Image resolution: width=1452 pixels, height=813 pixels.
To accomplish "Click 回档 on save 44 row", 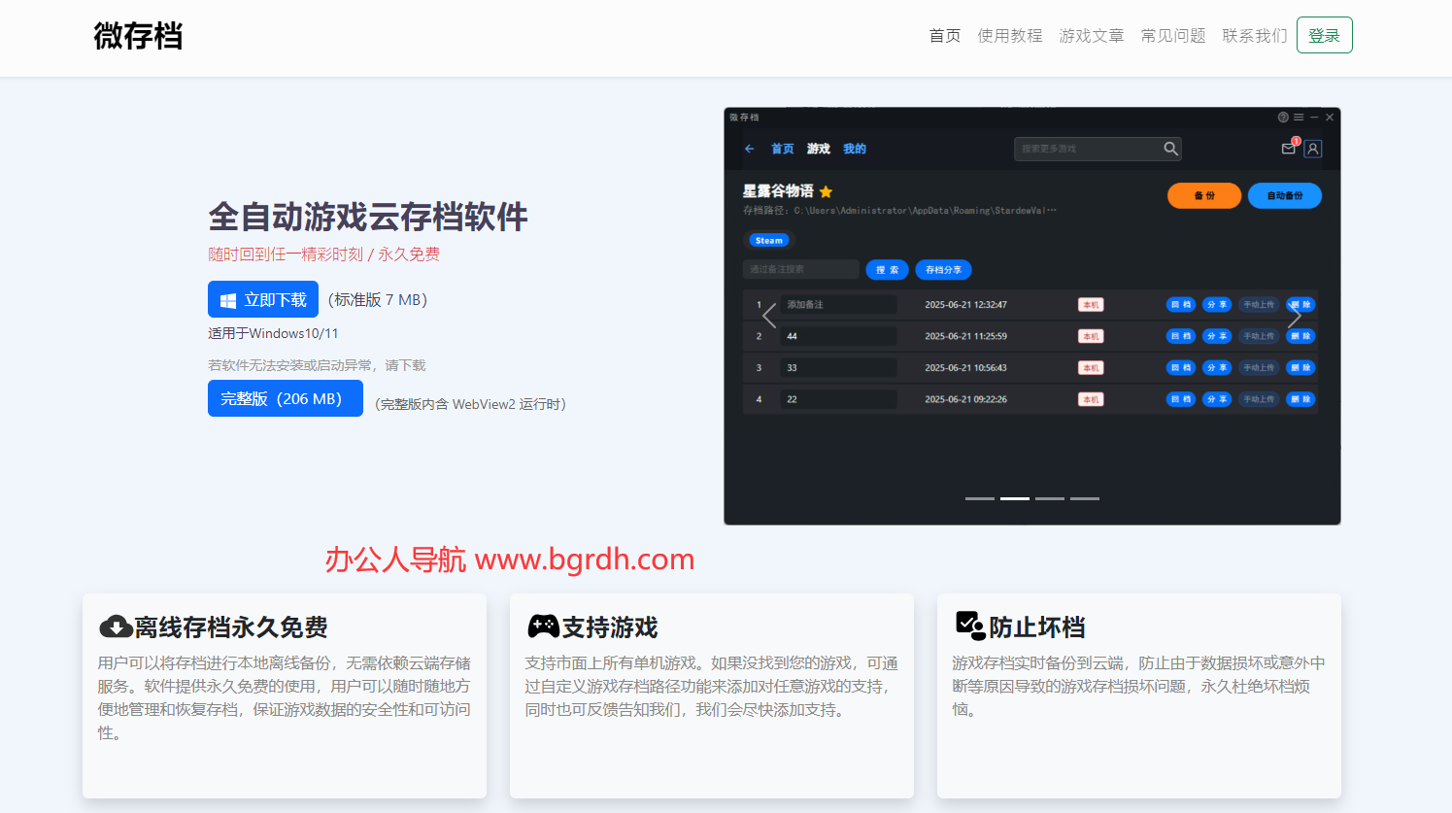I will pos(1181,336).
